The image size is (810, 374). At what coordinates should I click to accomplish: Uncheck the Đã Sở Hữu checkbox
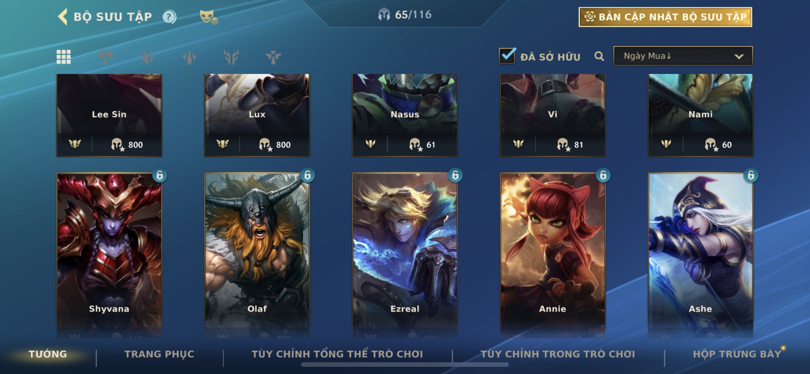[507, 56]
